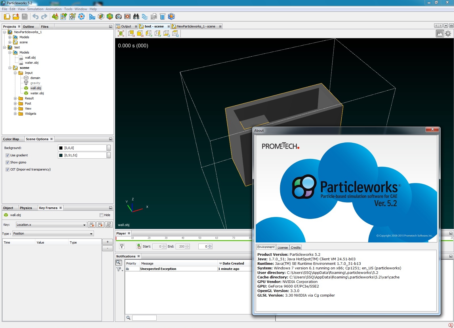Select water.obj under scene Input

(37, 93)
